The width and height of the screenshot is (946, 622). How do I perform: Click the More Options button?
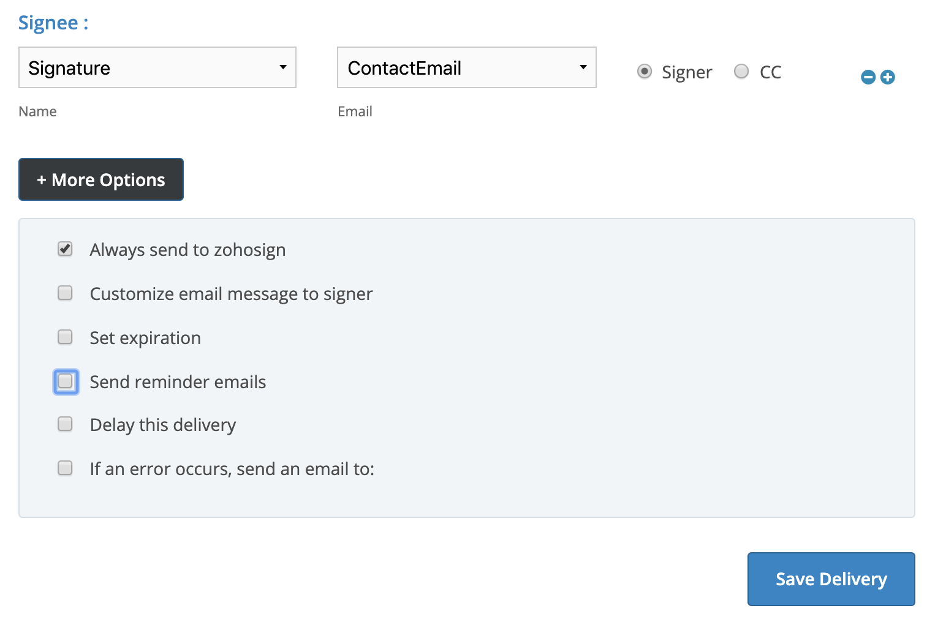(x=100, y=179)
